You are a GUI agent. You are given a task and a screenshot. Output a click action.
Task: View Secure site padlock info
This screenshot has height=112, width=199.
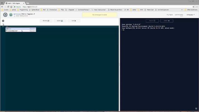click(17, 7)
